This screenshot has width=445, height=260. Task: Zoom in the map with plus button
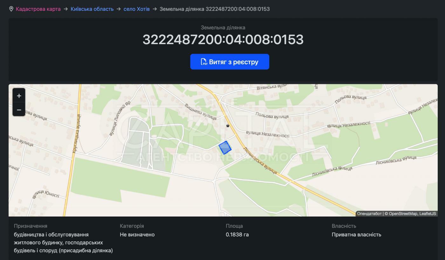point(19,96)
